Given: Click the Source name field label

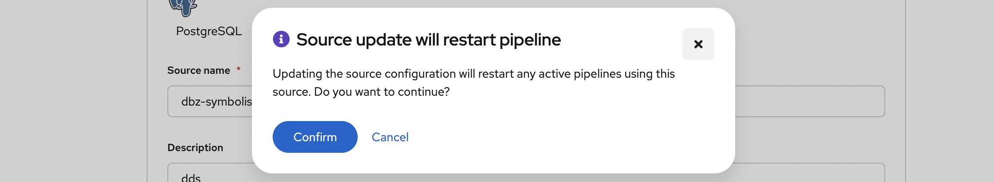Looking at the screenshot, I should tap(198, 70).
